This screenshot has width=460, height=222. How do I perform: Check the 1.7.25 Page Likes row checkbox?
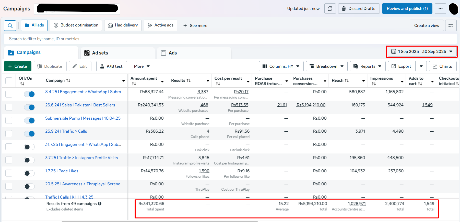click(x=9, y=173)
